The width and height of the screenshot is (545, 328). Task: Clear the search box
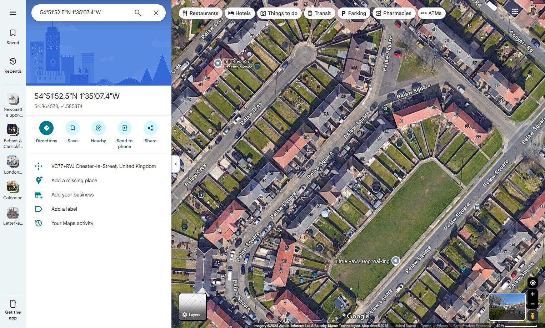click(156, 13)
